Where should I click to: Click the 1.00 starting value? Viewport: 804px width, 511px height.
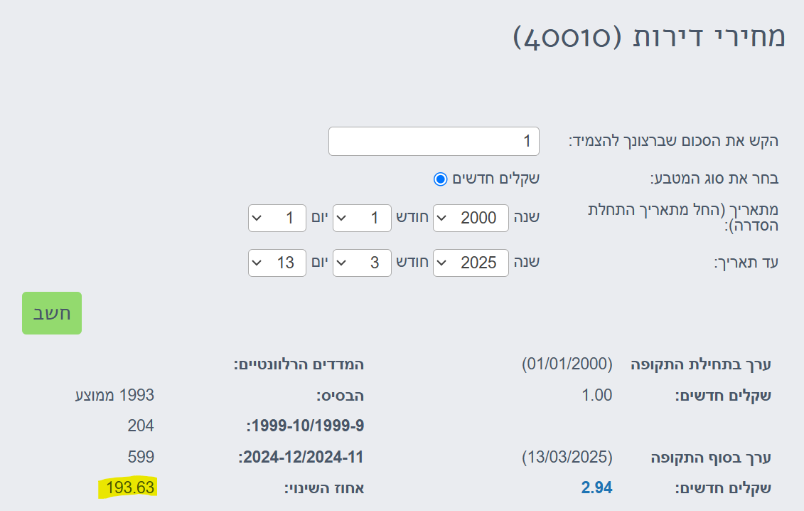point(596,395)
